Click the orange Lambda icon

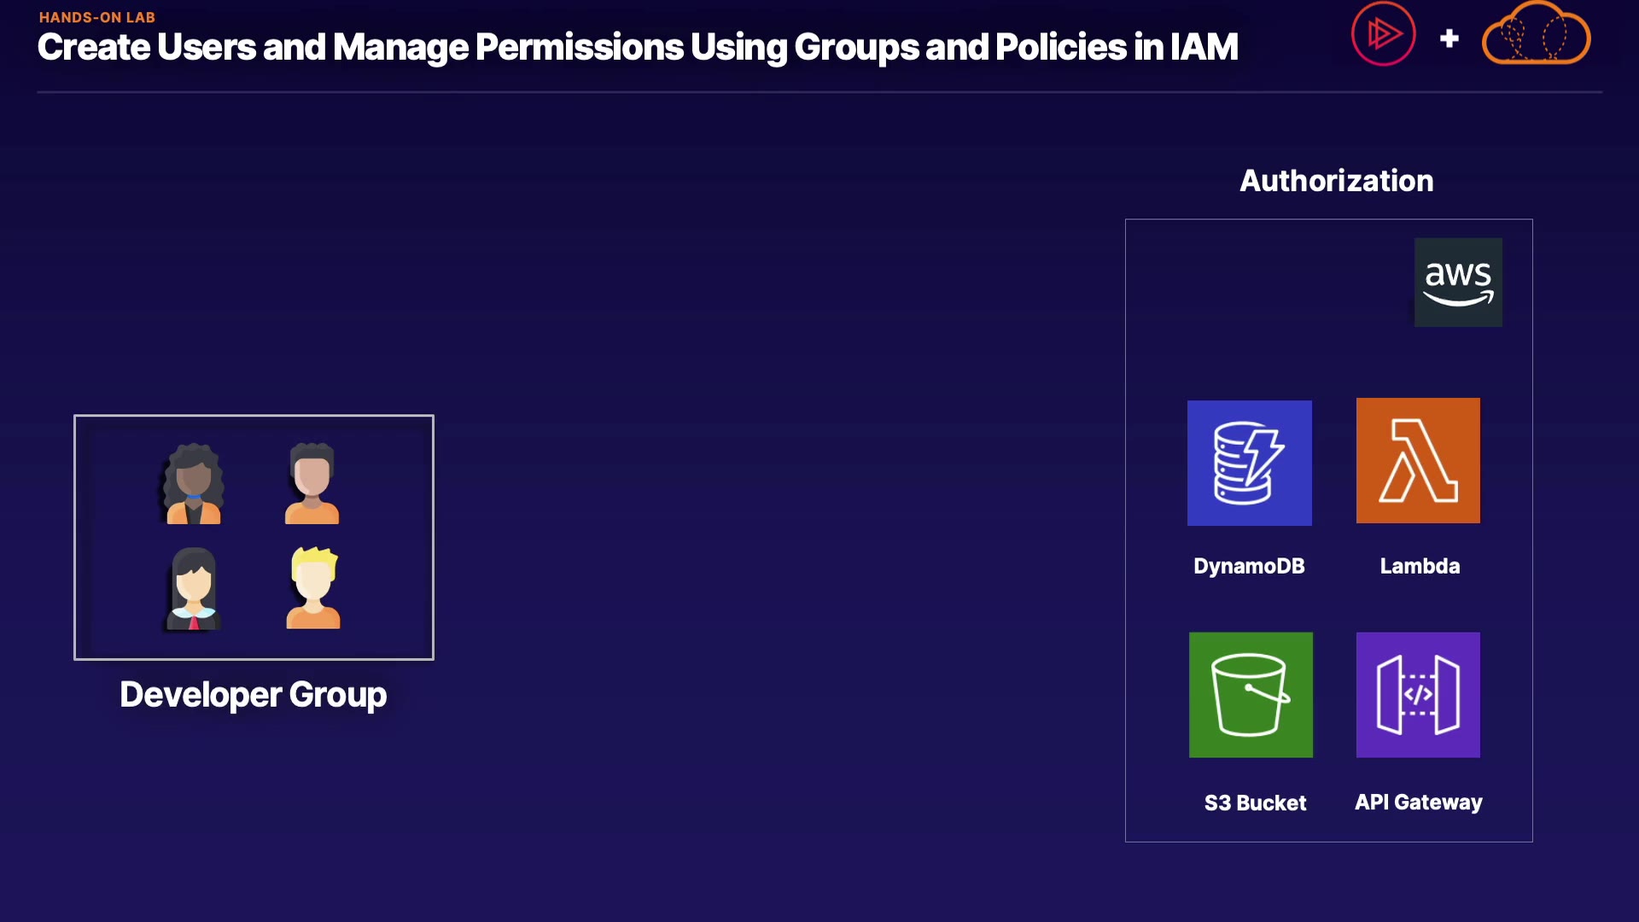coord(1418,460)
